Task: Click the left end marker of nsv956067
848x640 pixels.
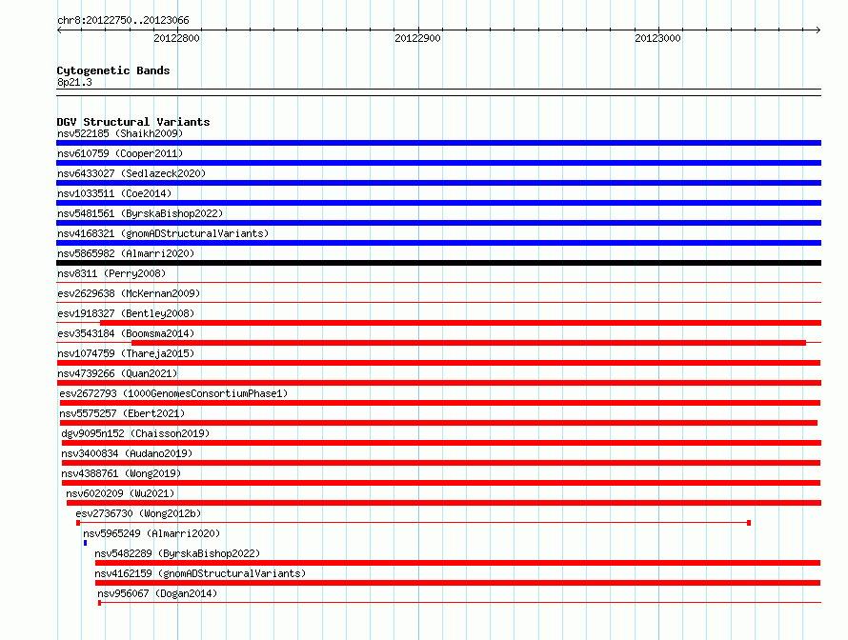Action: coord(99,603)
